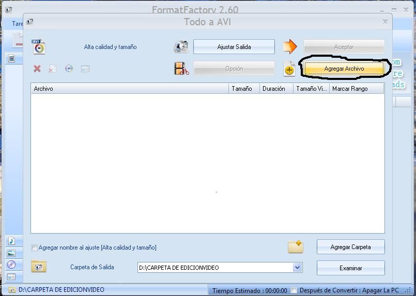Click the Todo a AVI dialog title icon
This screenshot has width=416, height=296.
click(30, 22)
